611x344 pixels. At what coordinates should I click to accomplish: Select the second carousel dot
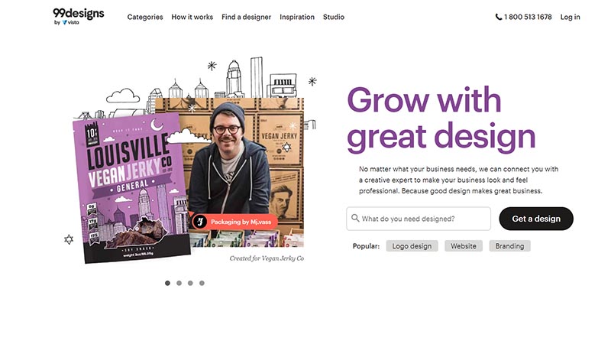(179, 283)
